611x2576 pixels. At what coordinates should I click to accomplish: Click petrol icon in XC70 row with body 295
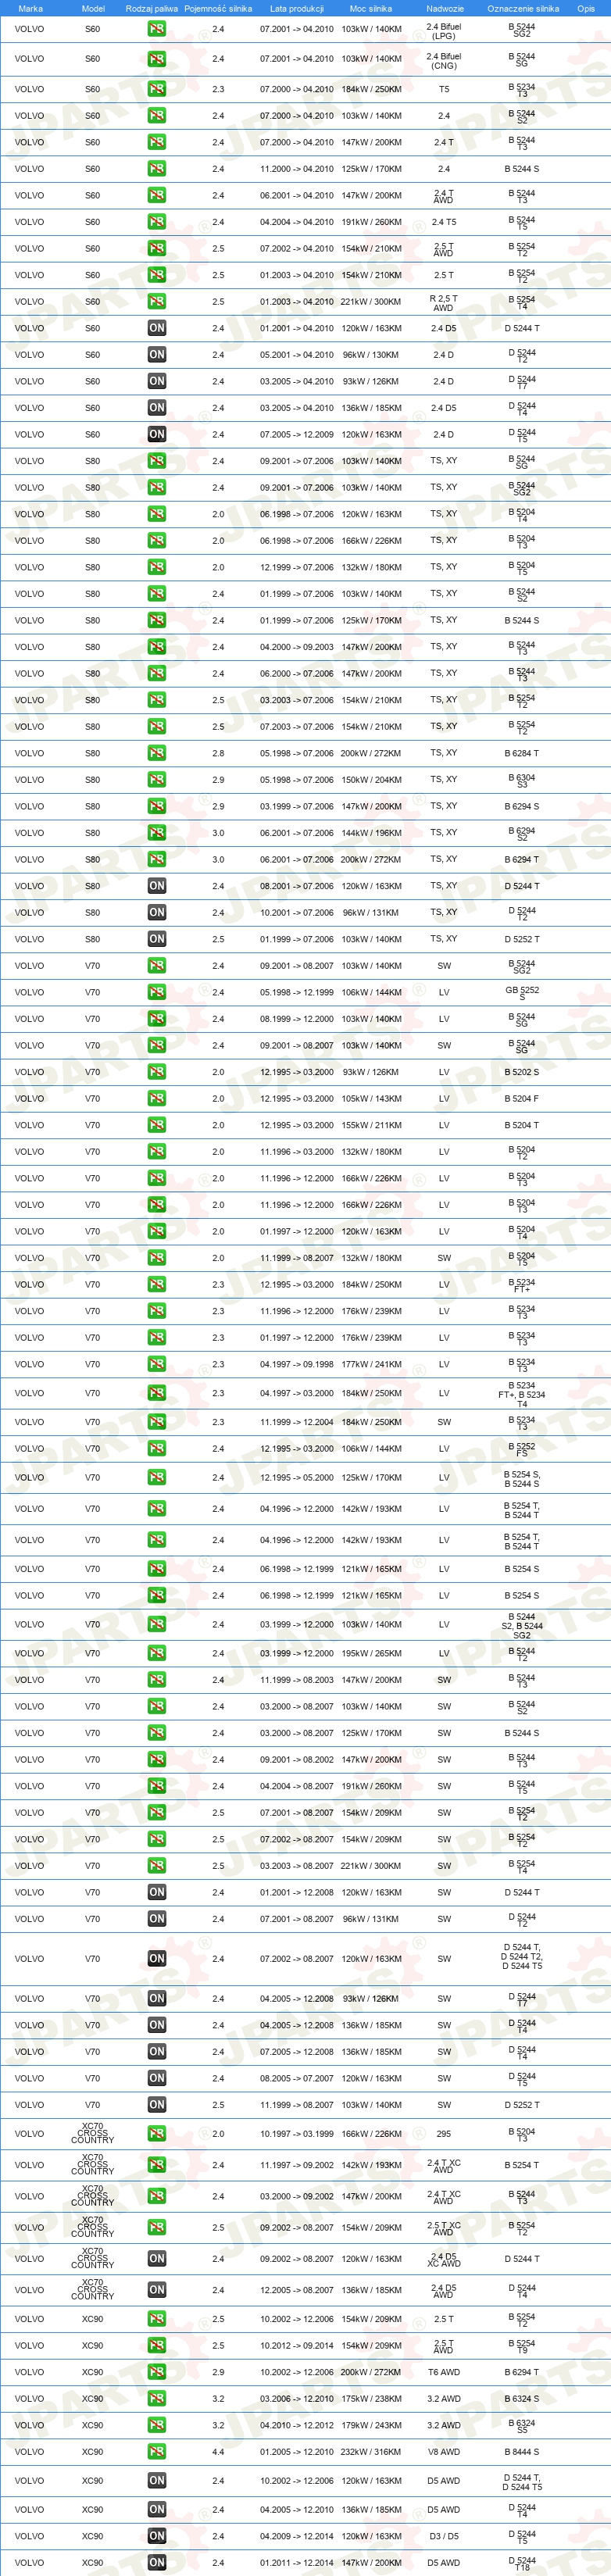tap(157, 2133)
